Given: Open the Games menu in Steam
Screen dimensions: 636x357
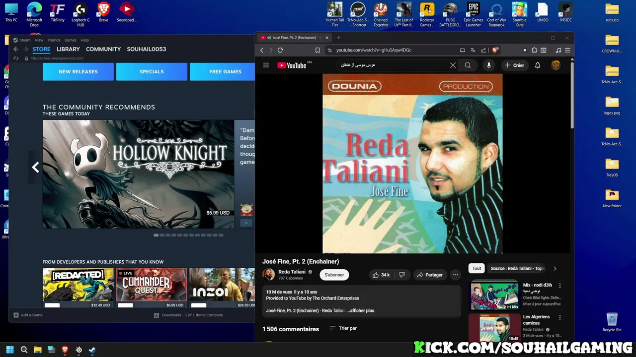Looking at the screenshot, I should click(71, 40).
